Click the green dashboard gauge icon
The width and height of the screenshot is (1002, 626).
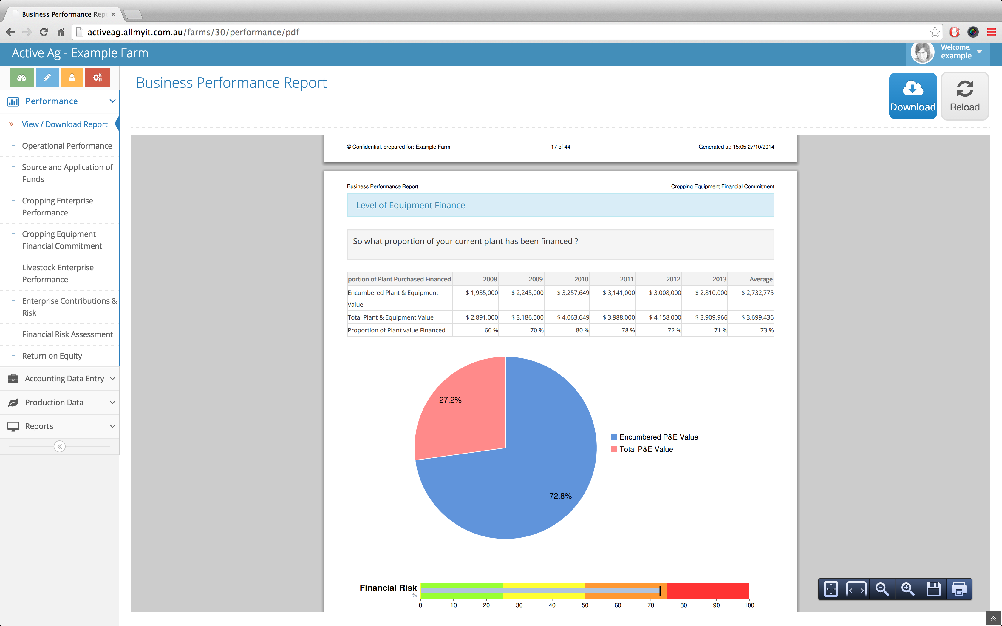pos(21,77)
